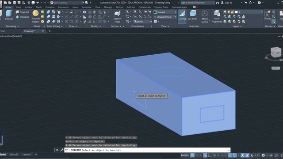Image resolution: width=283 pixels, height=159 pixels.
Task: Click the New drawing icon
Action: pos(5,3)
